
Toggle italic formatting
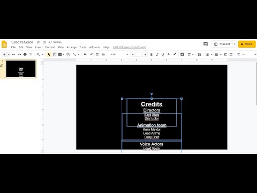[157, 54]
